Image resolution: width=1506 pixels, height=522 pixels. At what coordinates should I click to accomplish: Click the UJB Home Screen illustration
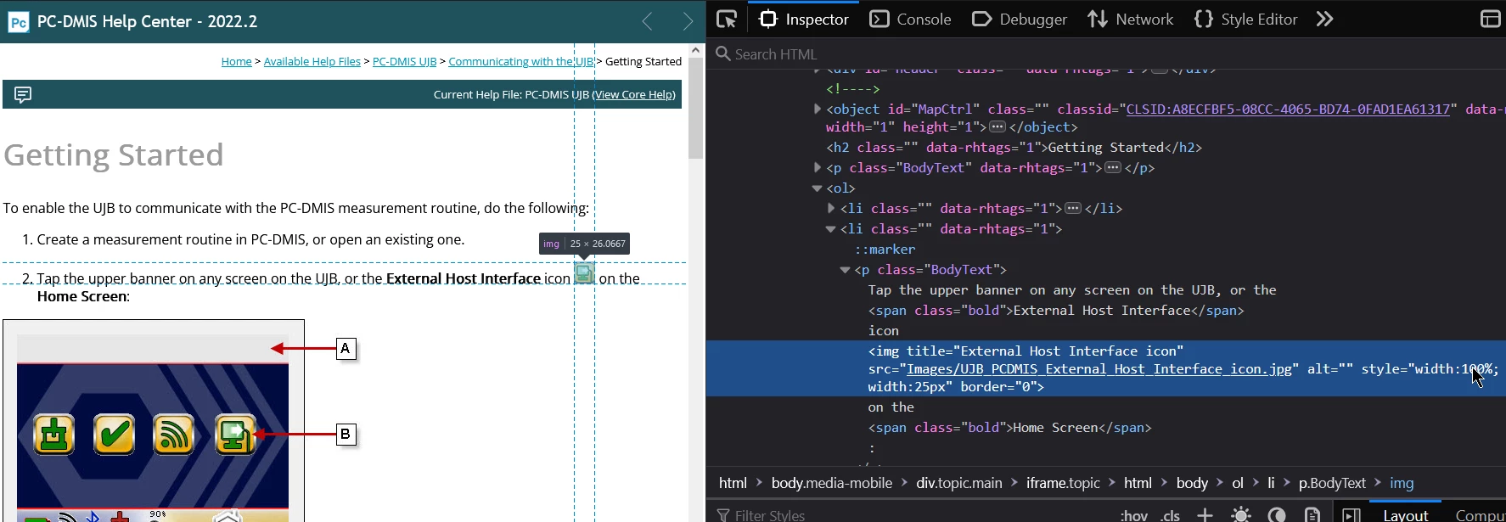tap(154, 421)
